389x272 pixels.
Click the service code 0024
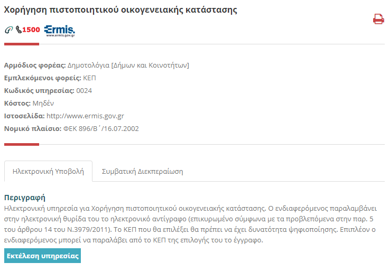tap(84, 90)
